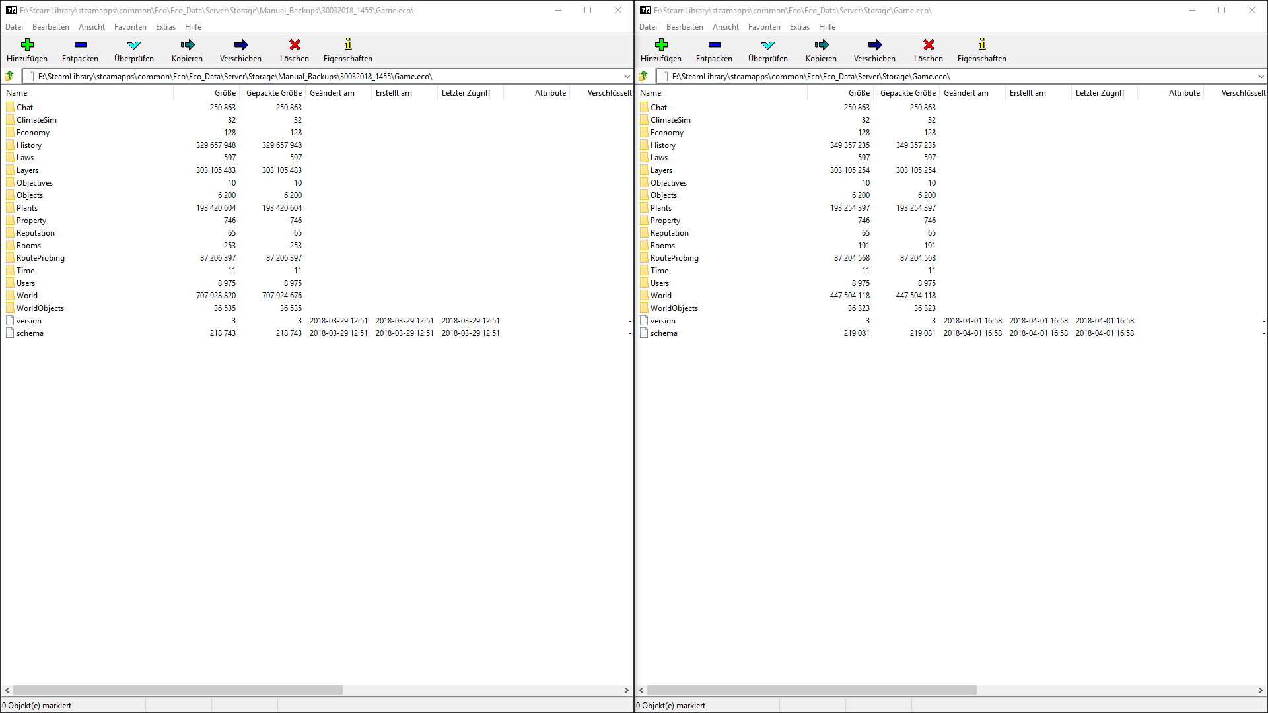1268x713 pixels.
Task: Open Favoriten menu in right window
Action: pyautogui.click(x=764, y=27)
